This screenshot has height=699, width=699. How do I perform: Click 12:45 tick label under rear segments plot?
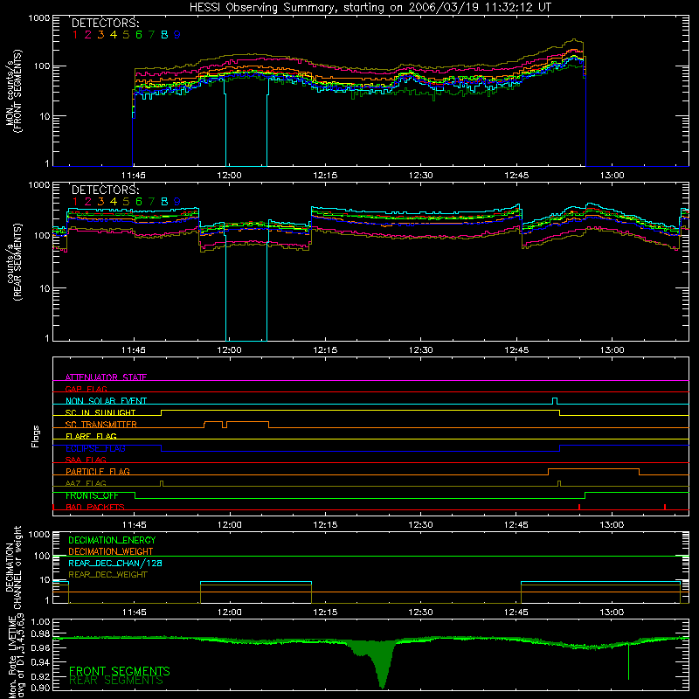(x=516, y=350)
